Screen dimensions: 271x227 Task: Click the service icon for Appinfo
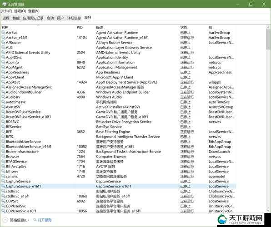[x=3, y=62]
